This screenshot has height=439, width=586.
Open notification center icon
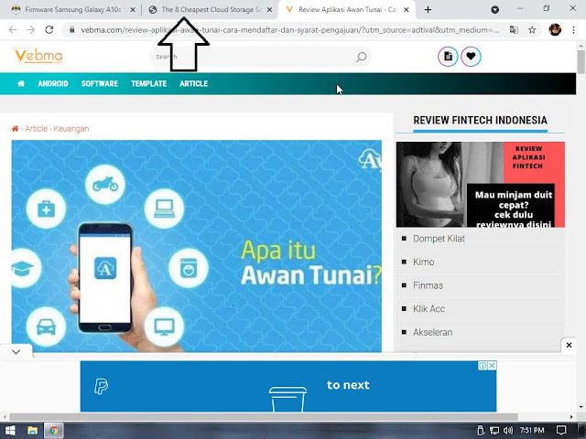coord(561,431)
